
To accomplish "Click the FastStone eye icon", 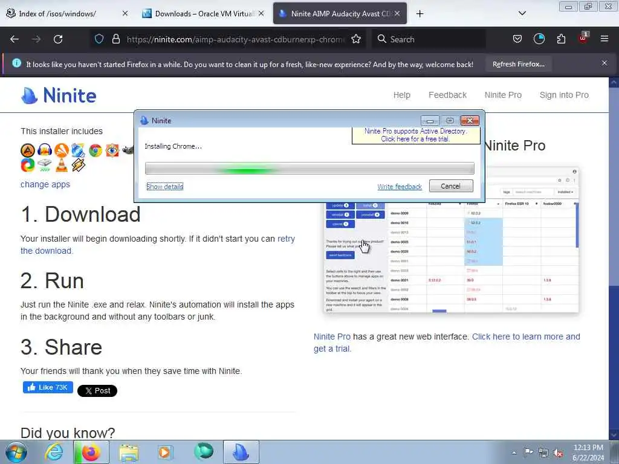I will [112, 150].
